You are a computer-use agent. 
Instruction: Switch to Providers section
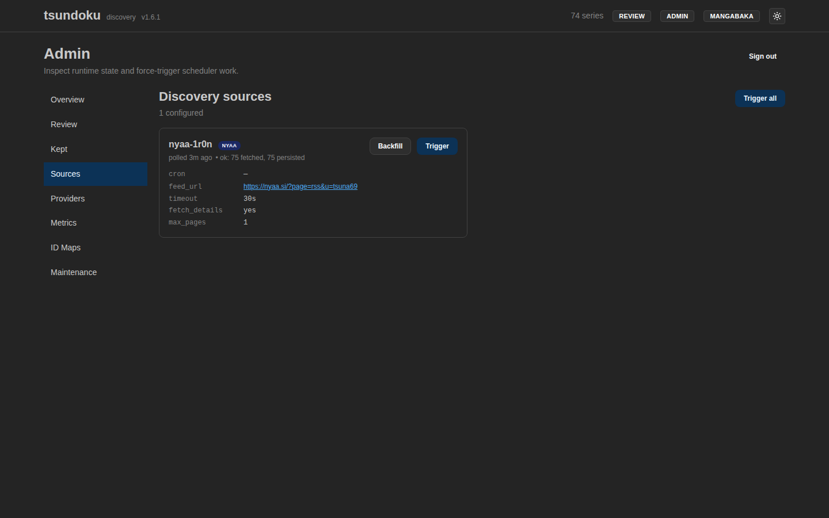[x=96, y=199]
